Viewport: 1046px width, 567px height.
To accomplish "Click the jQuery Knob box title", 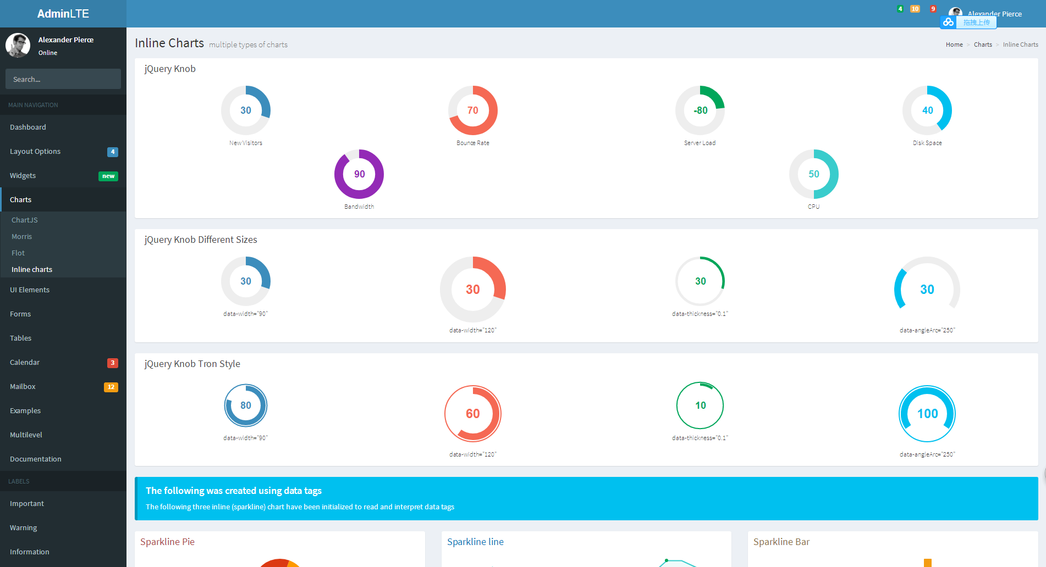I will [170, 69].
